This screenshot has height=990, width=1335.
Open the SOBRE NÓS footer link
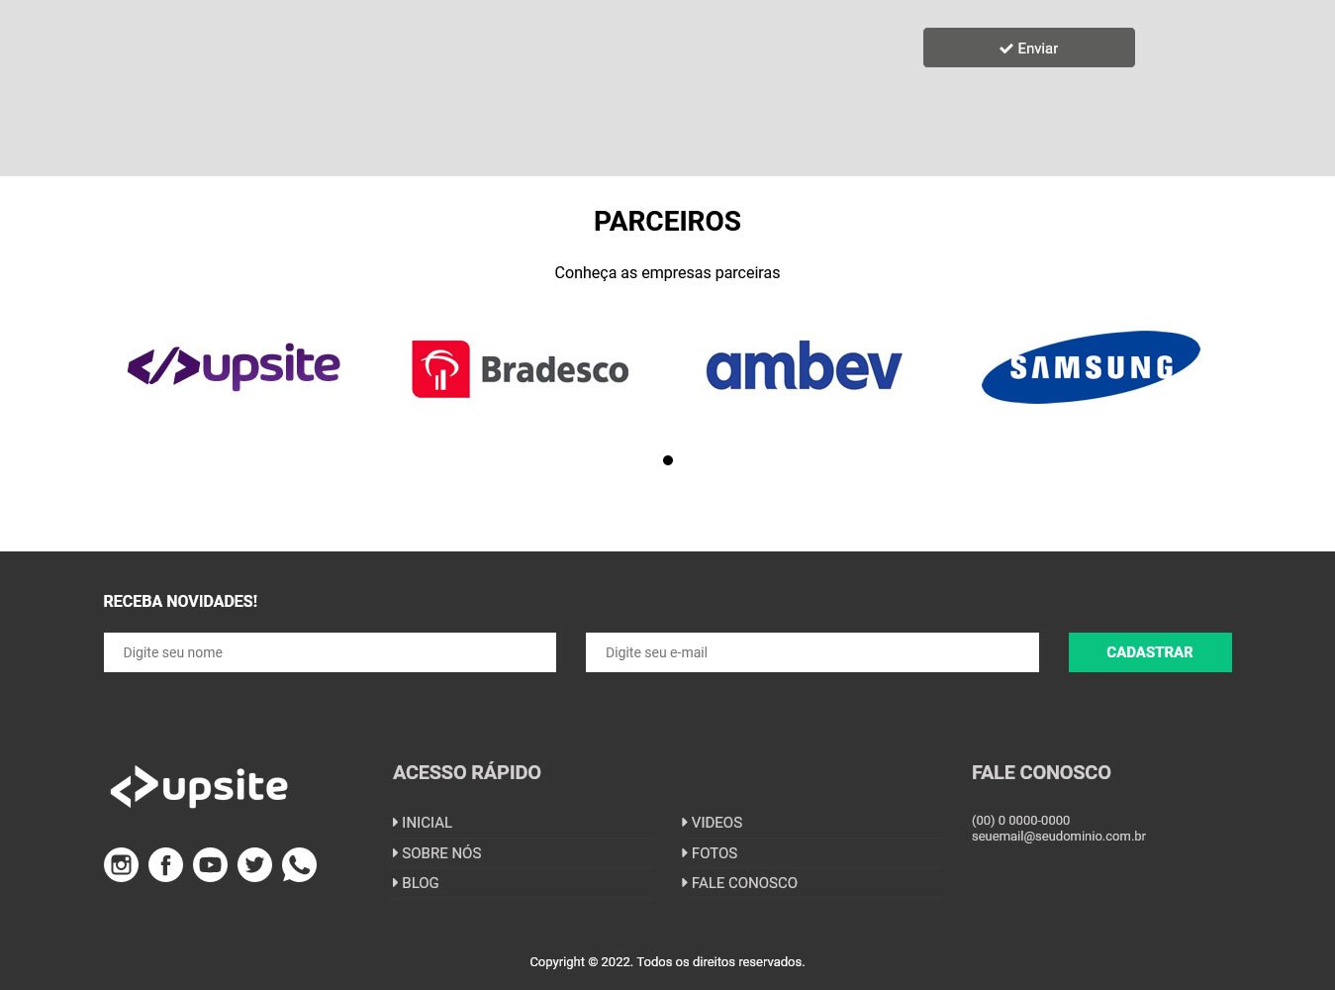[x=440, y=853]
